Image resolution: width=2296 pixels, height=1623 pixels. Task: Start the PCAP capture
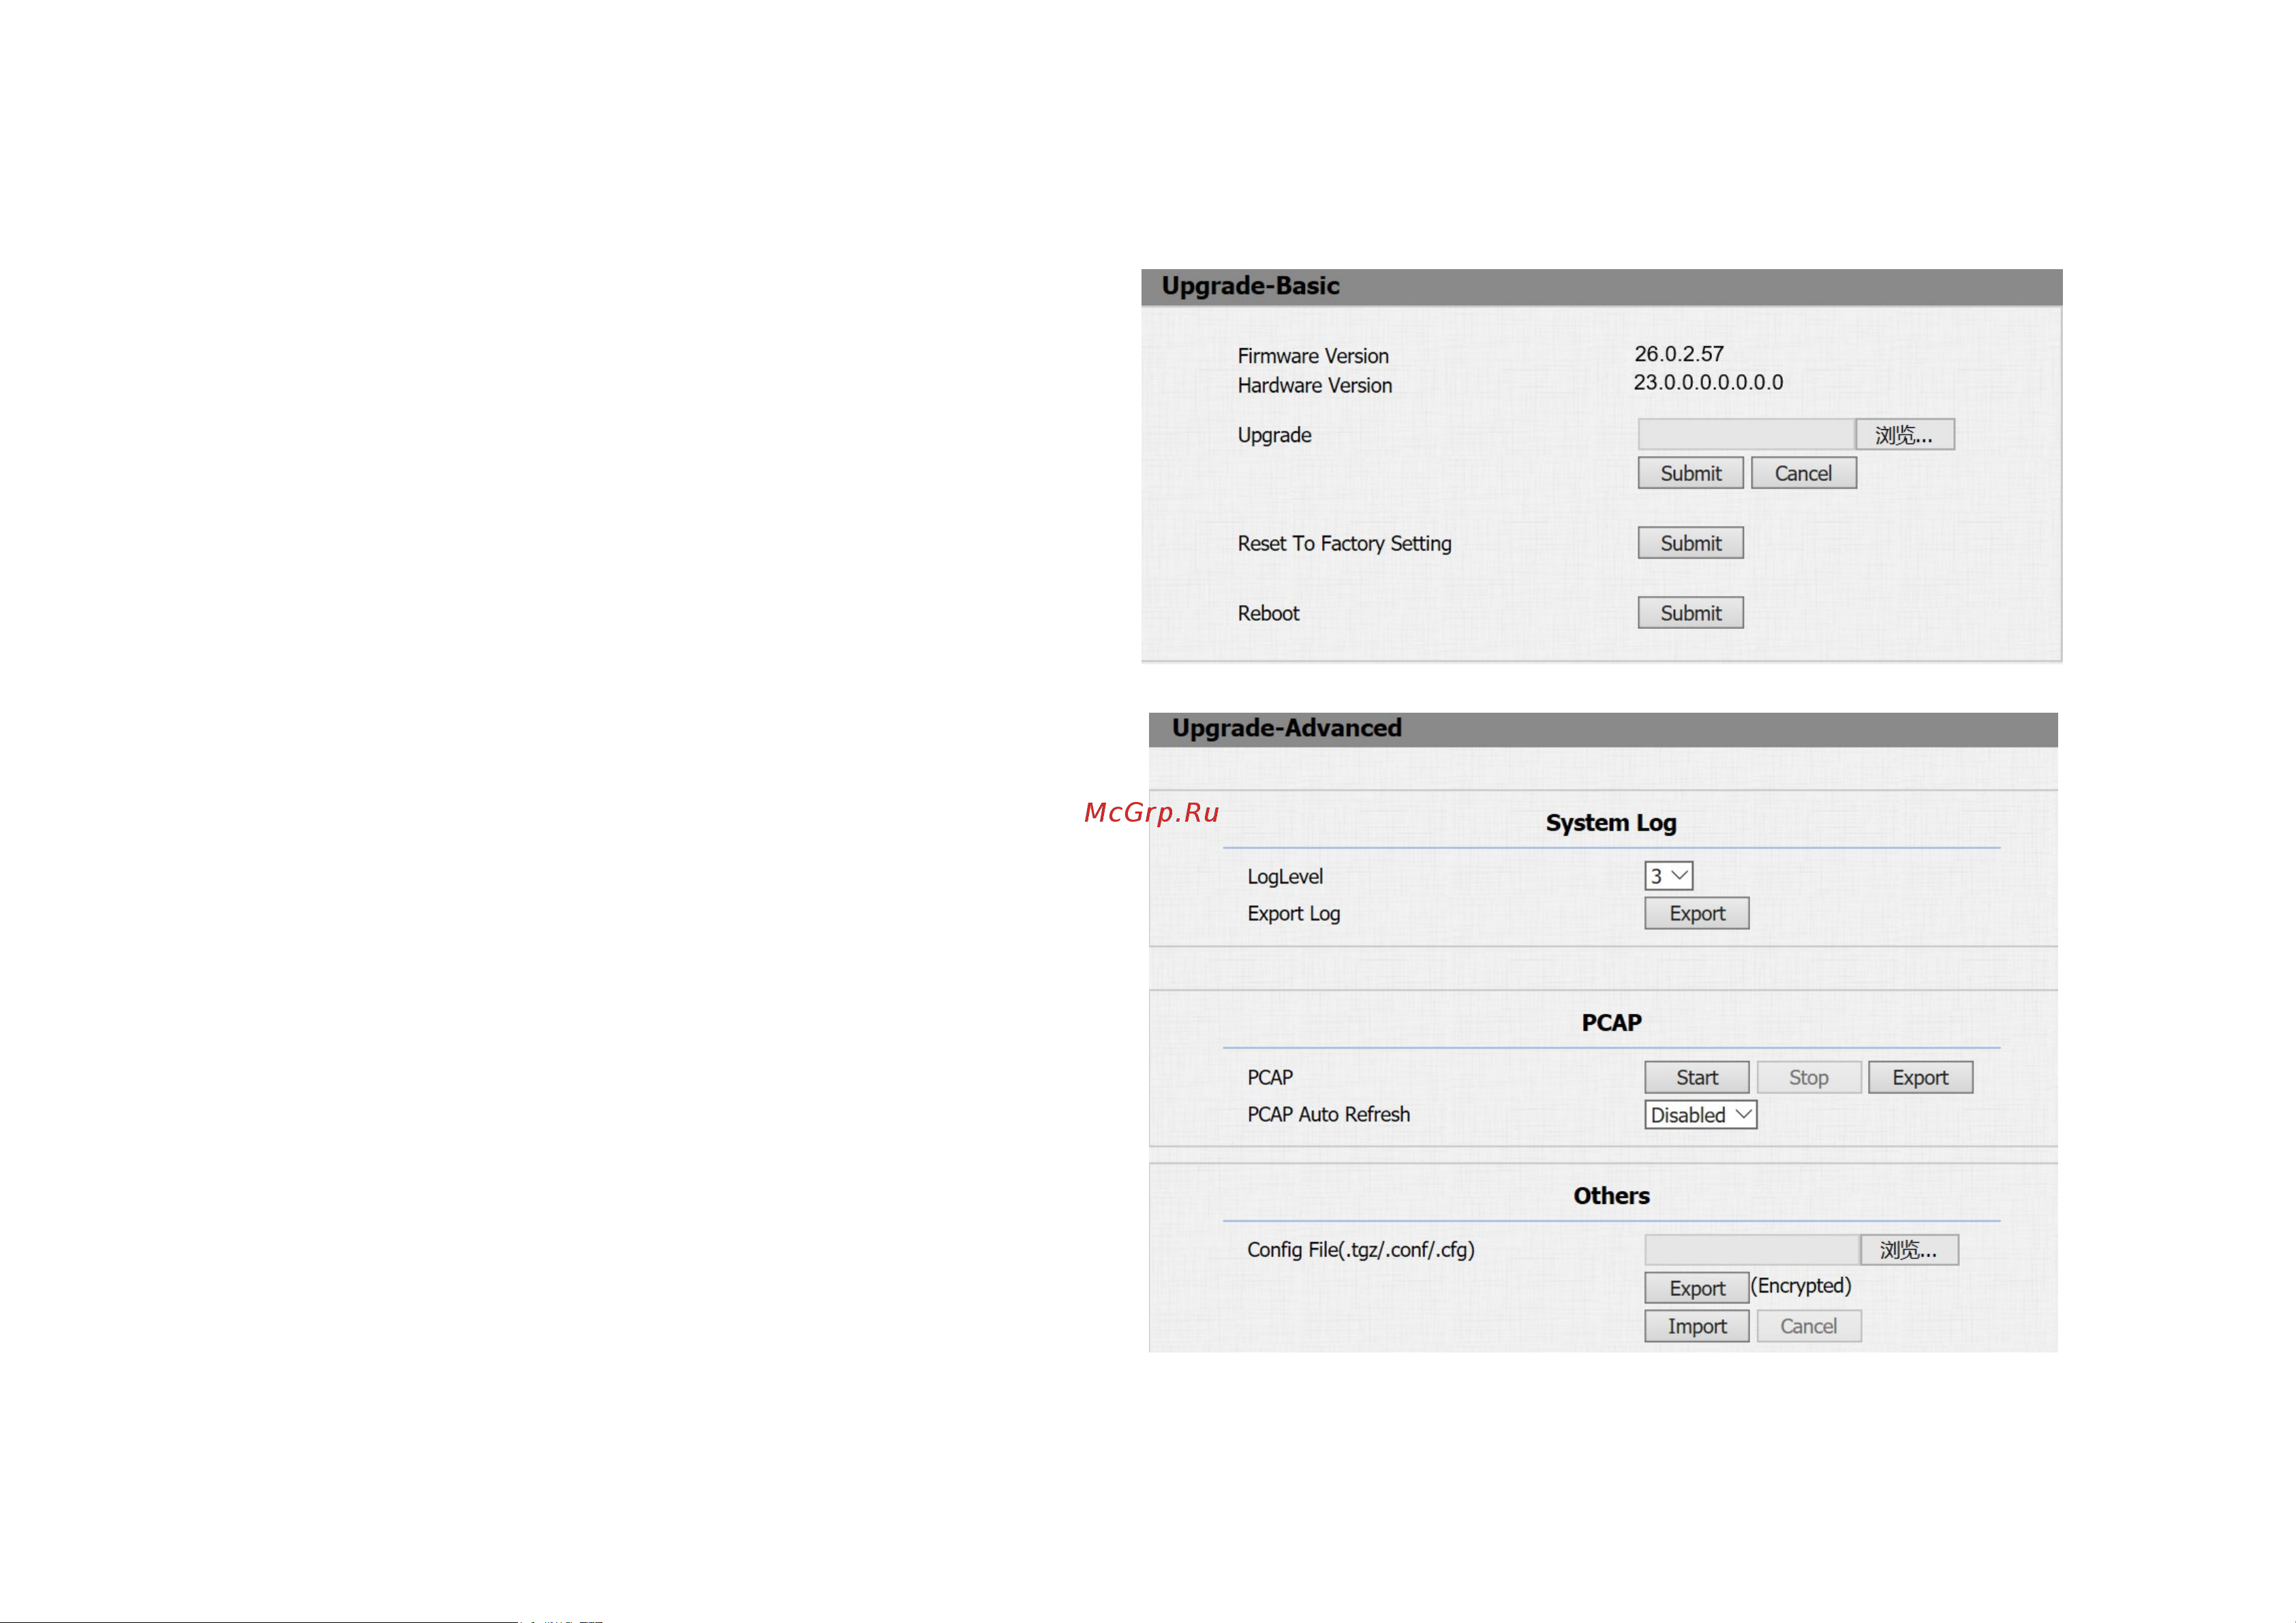pos(1696,1077)
